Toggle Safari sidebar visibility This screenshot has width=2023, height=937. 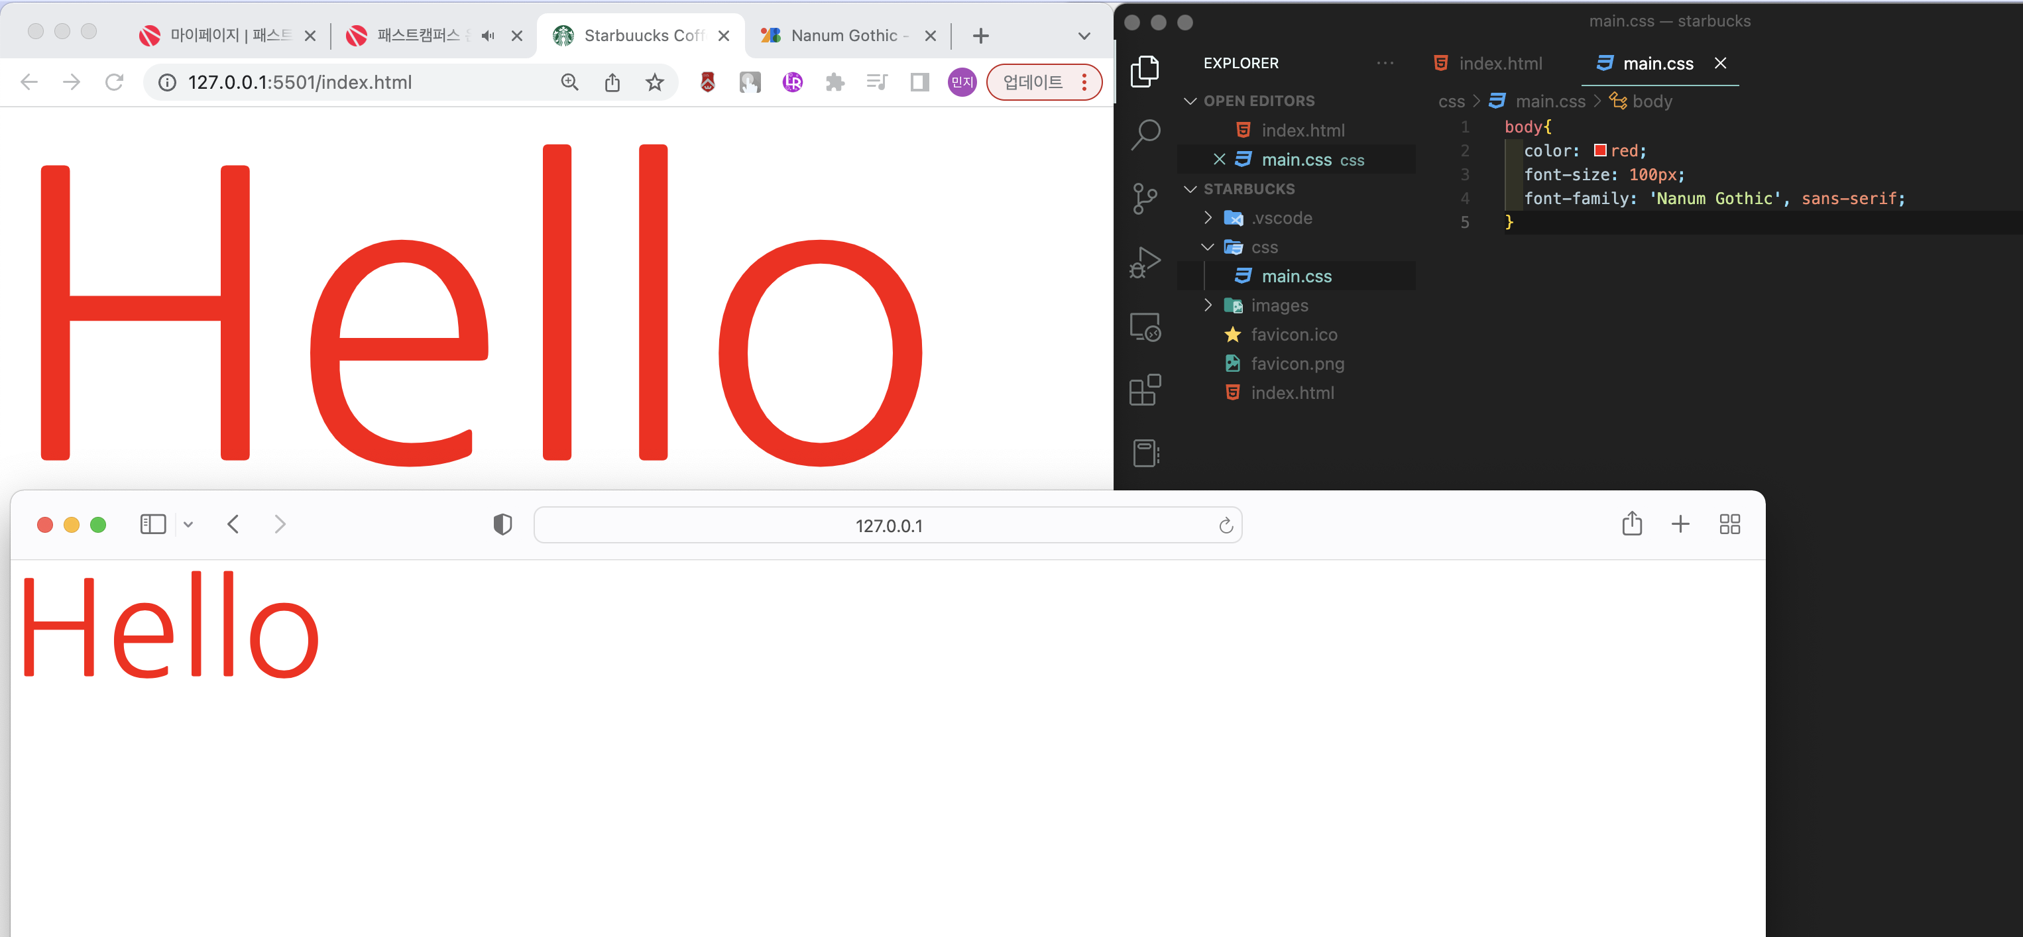pyautogui.click(x=152, y=525)
